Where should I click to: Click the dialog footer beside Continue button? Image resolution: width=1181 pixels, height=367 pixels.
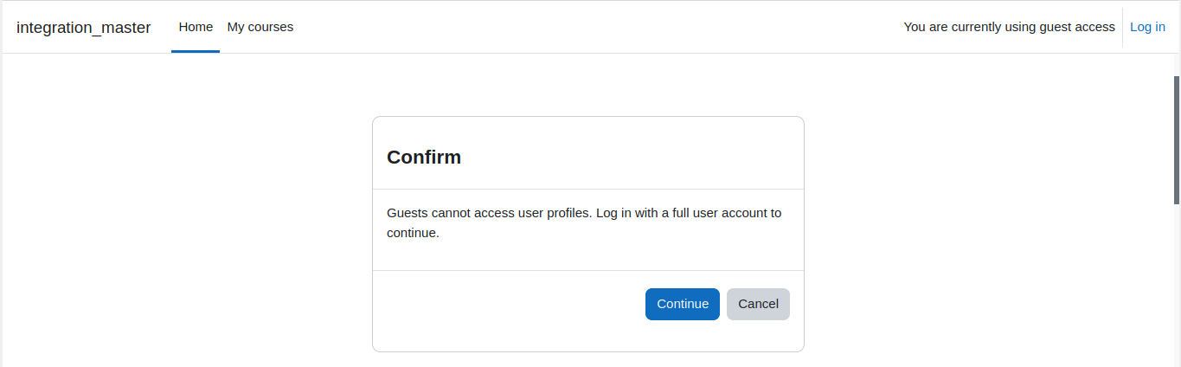[x=510, y=304]
